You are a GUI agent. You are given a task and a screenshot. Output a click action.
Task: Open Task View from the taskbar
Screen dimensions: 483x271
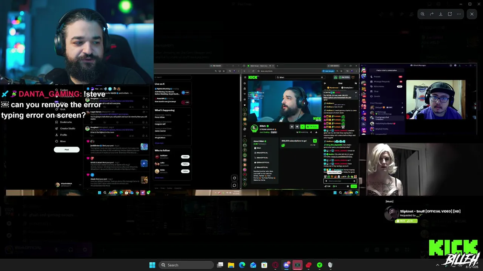pyautogui.click(x=220, y=265)
